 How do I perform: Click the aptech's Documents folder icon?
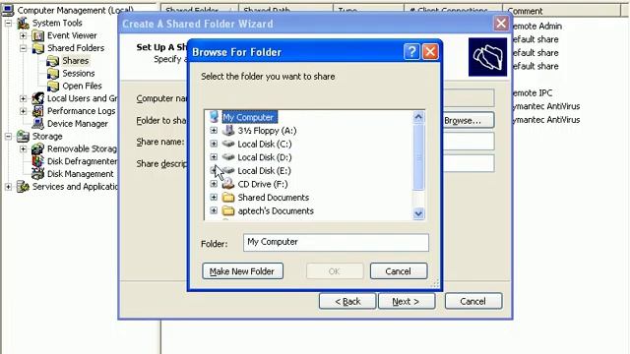pos(228,210)
